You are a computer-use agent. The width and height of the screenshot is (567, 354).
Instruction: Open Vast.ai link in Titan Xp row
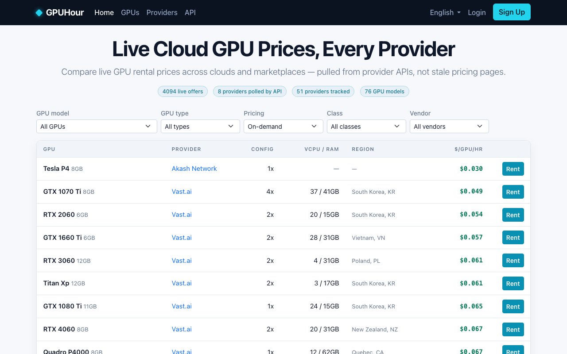(182, 283)
